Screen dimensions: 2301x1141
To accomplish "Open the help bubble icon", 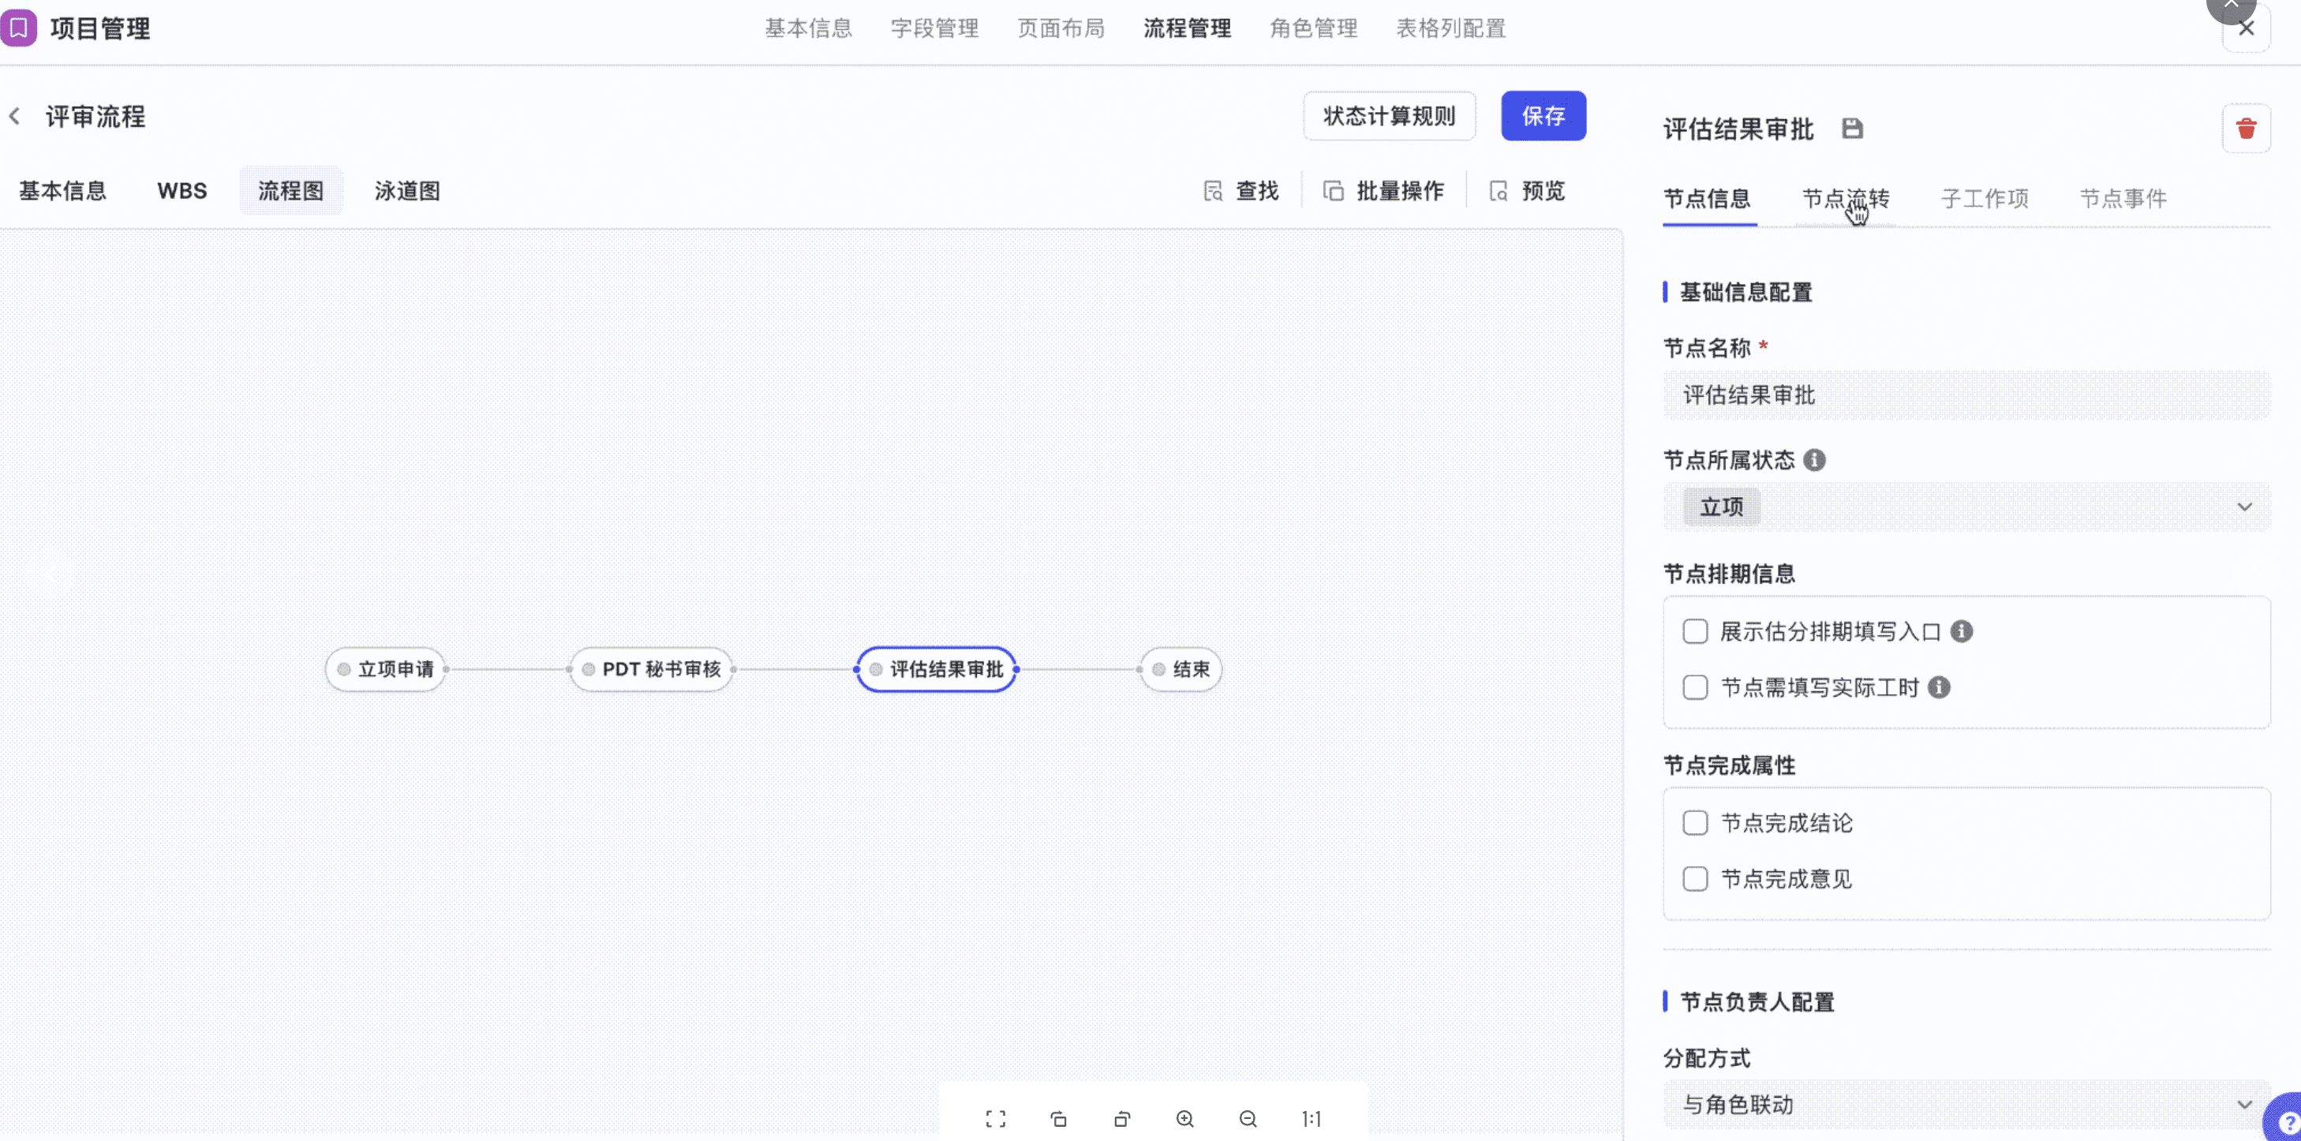I will 2285,1119.
